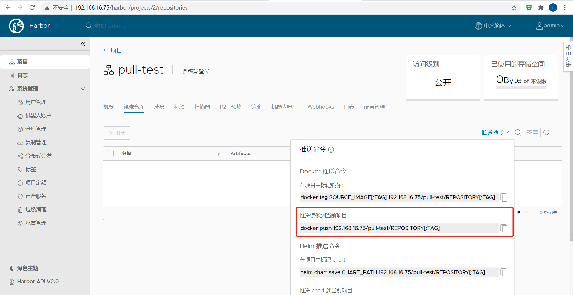Click the 删除 button
Image resolution: width=573 pixels, height=295 pixels.
click(x=117, y=133)
